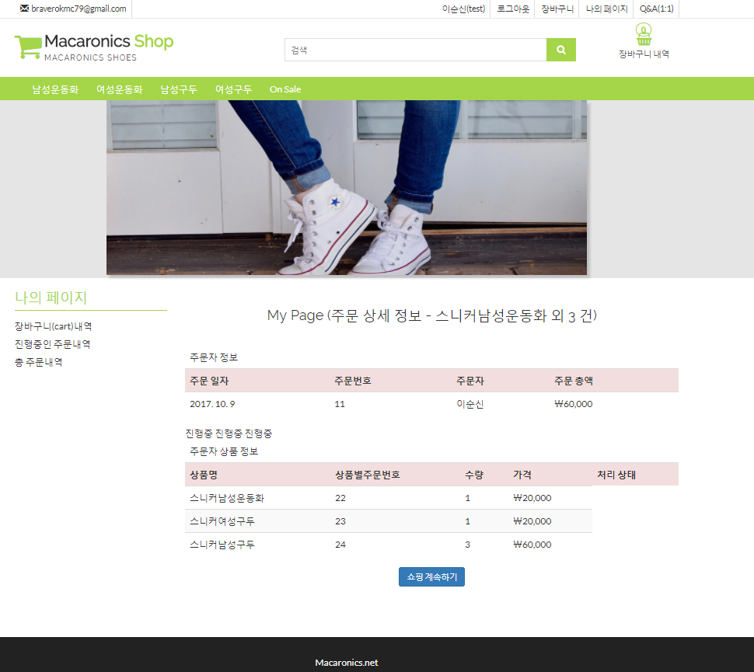Select the 여성운동화 menu item
754x672 pixels.
[119, 89]
